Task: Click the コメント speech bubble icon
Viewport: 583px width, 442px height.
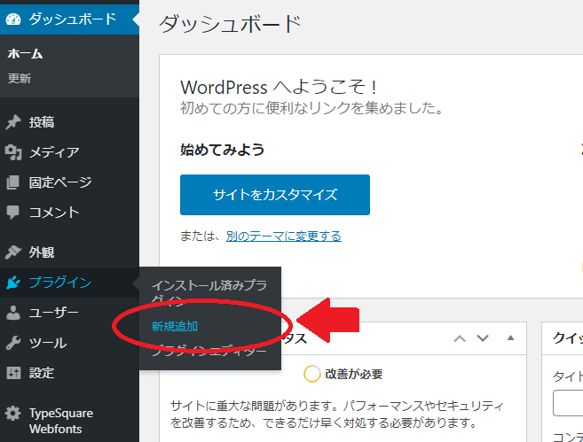Action: tap(13, 213)
